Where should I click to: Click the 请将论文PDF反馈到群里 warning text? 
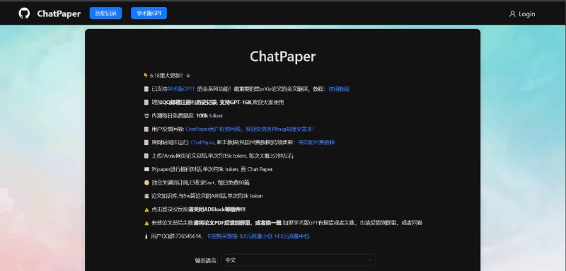point(223,223)
